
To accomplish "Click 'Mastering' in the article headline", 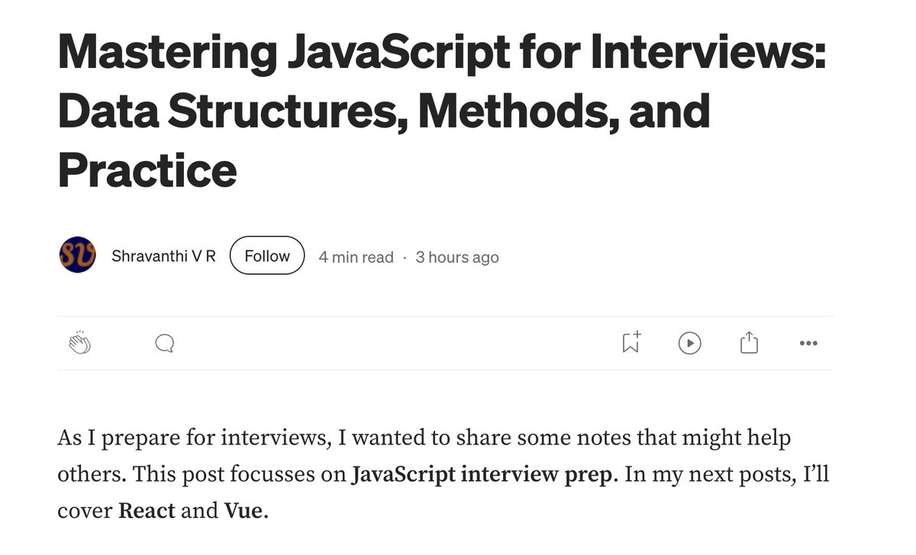I will click(166, 53).
